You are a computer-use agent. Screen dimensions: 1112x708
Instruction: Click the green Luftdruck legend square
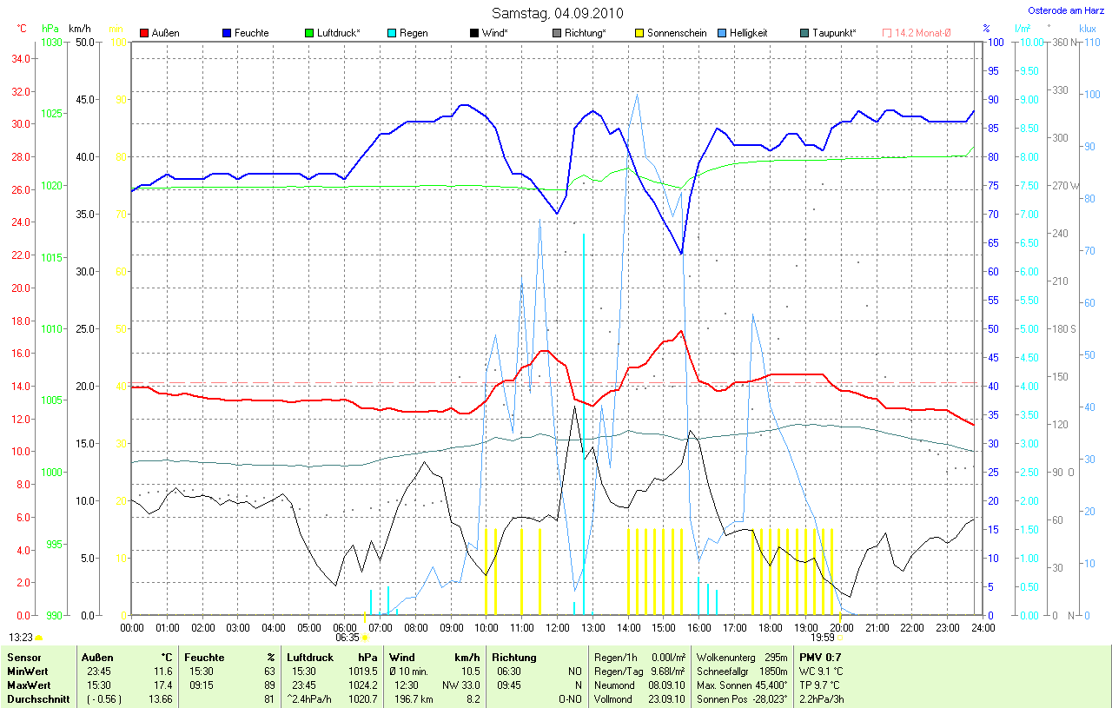click(309, 33)
